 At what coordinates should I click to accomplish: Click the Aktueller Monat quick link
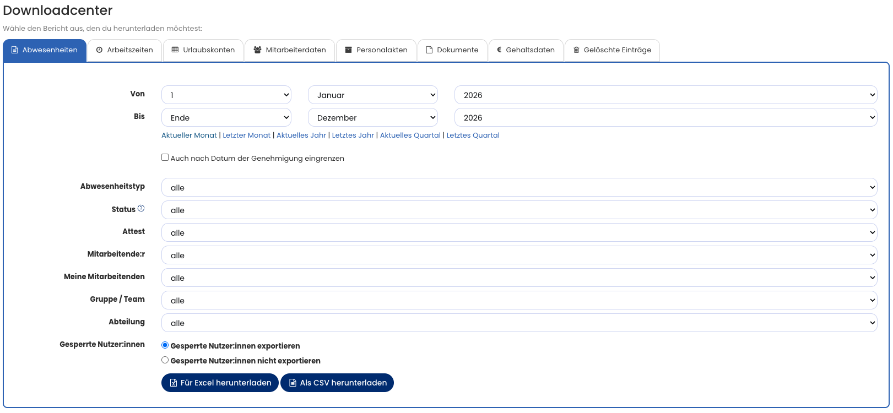point(189,135)
